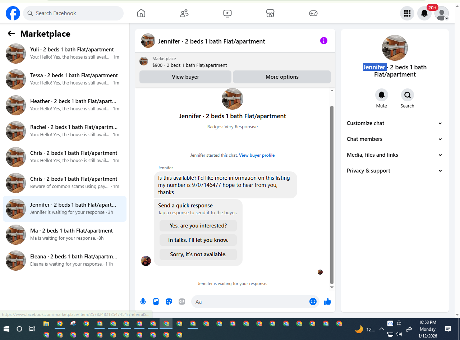The width and height of the screenshot is (460, 340).
Task: Open Eleana's apartment conversation
Action: click(x=65, y=261)
